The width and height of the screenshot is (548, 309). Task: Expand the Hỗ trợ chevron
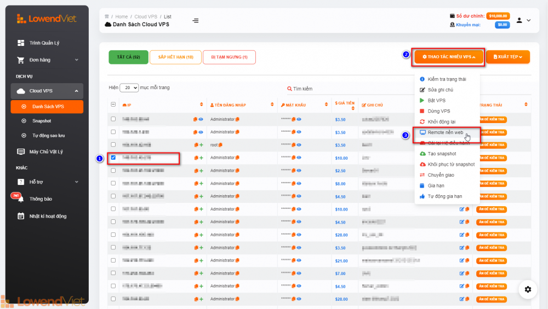pos(77,182)
